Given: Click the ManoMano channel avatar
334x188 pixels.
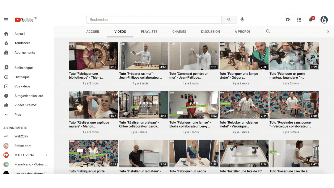Looking at the screenshot, I should 6,164.
